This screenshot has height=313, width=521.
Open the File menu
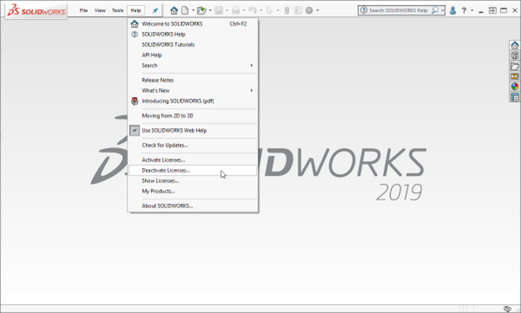coord(83,11)
